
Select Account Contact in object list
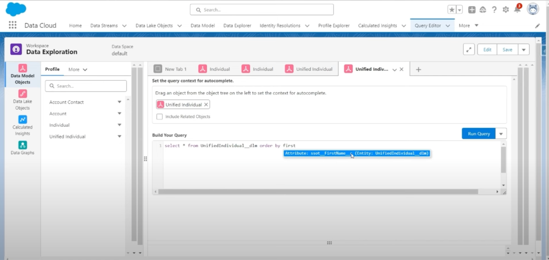pyautogui.click(x=67, y=102)
